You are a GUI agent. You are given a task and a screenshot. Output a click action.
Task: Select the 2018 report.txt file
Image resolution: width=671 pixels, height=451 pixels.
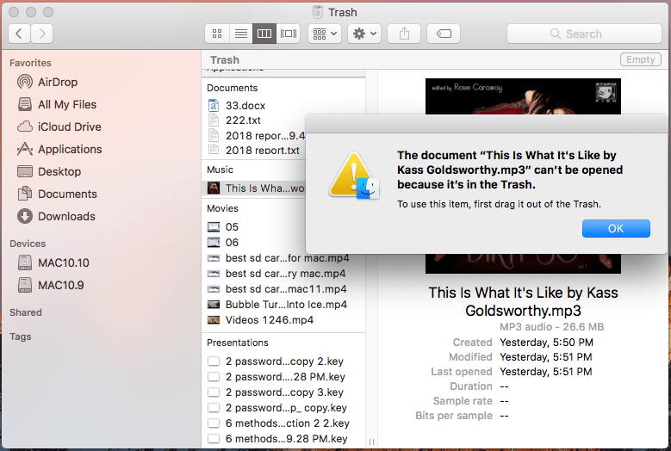pos(263,150)
